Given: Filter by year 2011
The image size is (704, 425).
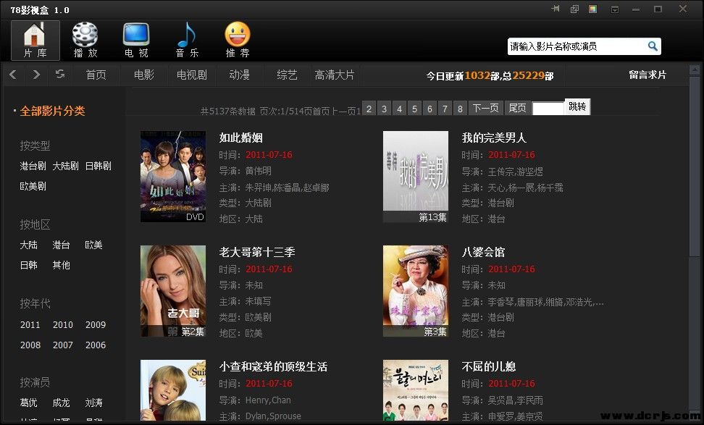Looking at the screenshot, I should (x=30, y=325).
